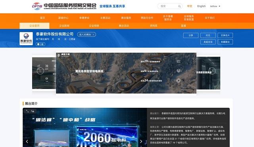Go to previous banner with left circle arrow

(40, 71)
